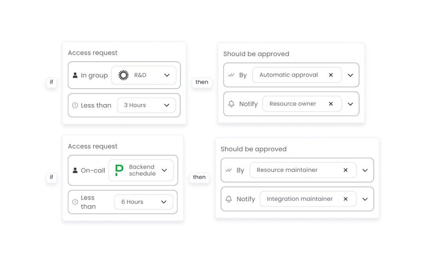The height and width of the screenshot is (262, 424).
Task: Click the green PagerDuty schedule icon
Action: tap(119, 170)
